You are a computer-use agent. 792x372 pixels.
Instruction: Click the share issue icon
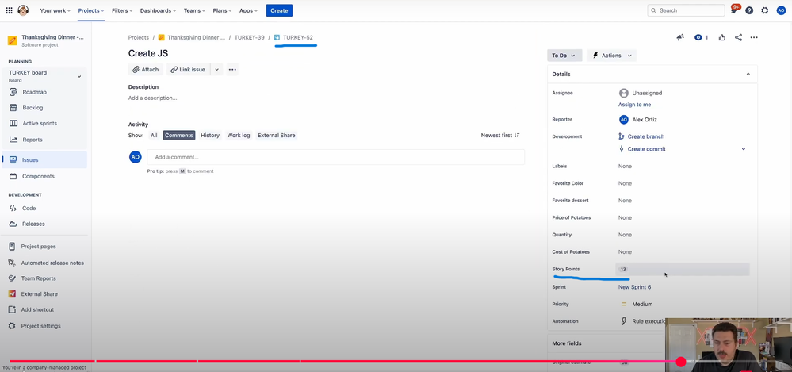[x=738, y=37]
